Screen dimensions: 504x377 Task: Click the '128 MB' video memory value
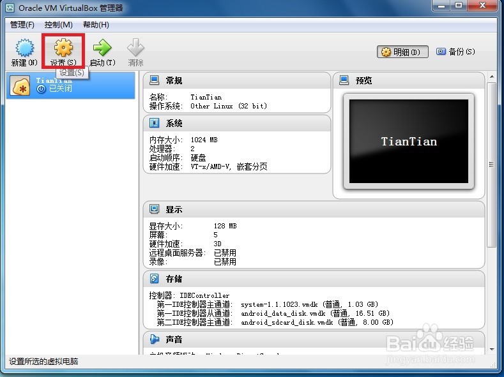(x=225, y=226)
